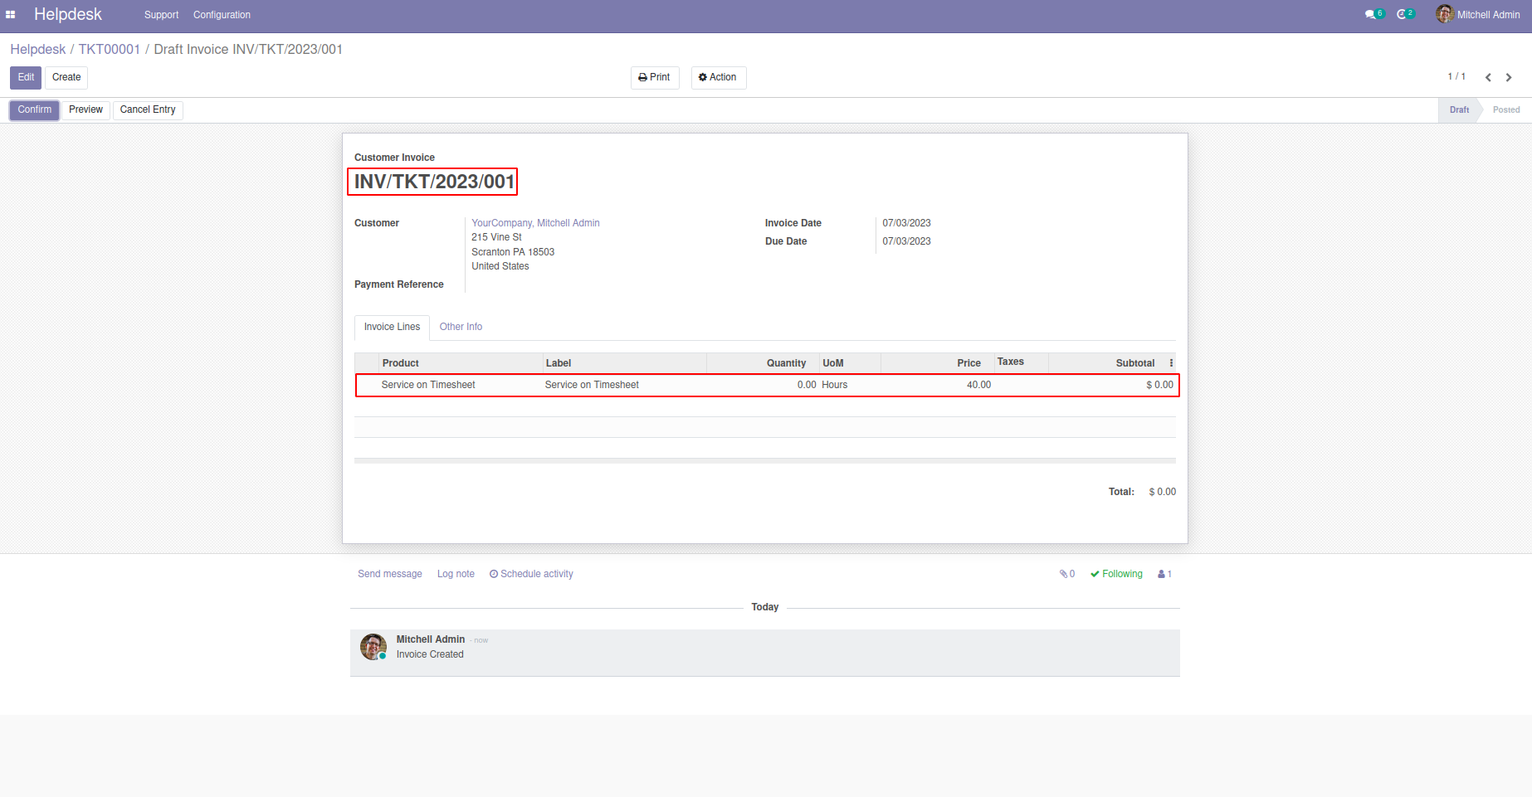Open the Action dropdown

(x=719, y=77)
